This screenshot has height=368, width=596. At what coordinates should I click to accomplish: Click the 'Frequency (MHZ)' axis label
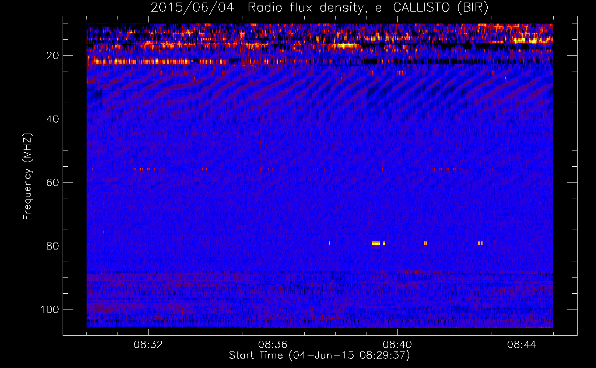tap(28, 176)
